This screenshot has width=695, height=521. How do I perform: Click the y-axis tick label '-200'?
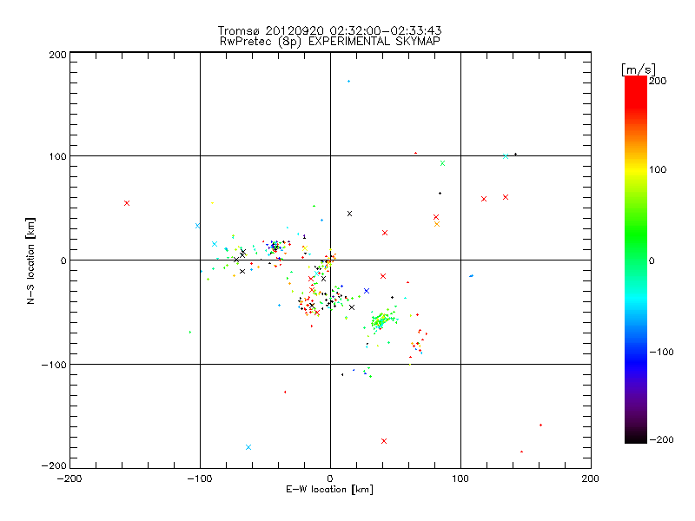[x=54, y=465]
